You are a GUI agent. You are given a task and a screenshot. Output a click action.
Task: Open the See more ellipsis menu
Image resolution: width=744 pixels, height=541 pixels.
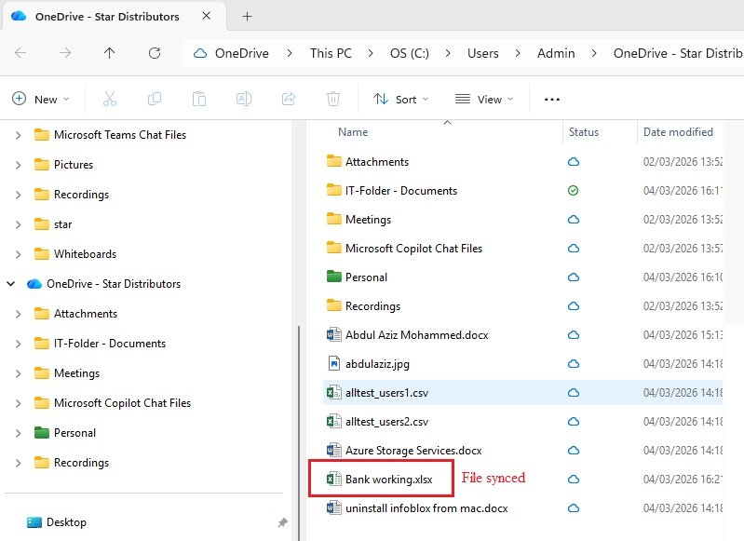[552, 100]
